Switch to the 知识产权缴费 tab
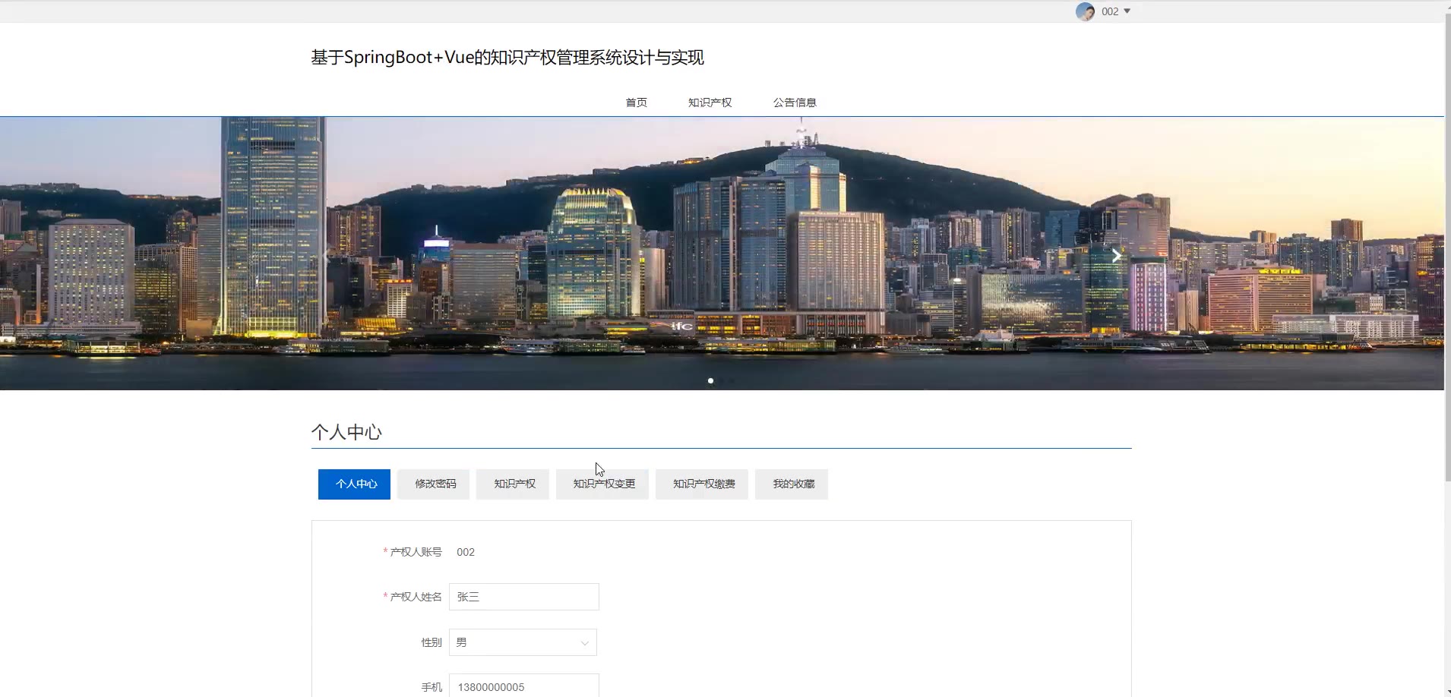 point(702,484)
